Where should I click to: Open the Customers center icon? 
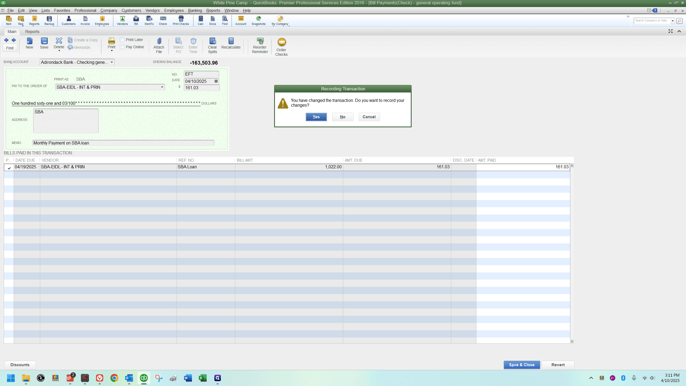point(69,20)
